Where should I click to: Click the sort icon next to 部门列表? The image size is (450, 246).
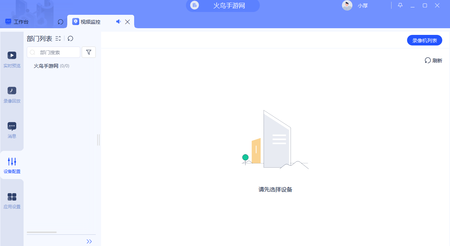pyautogui.click(x=58, y=38)
